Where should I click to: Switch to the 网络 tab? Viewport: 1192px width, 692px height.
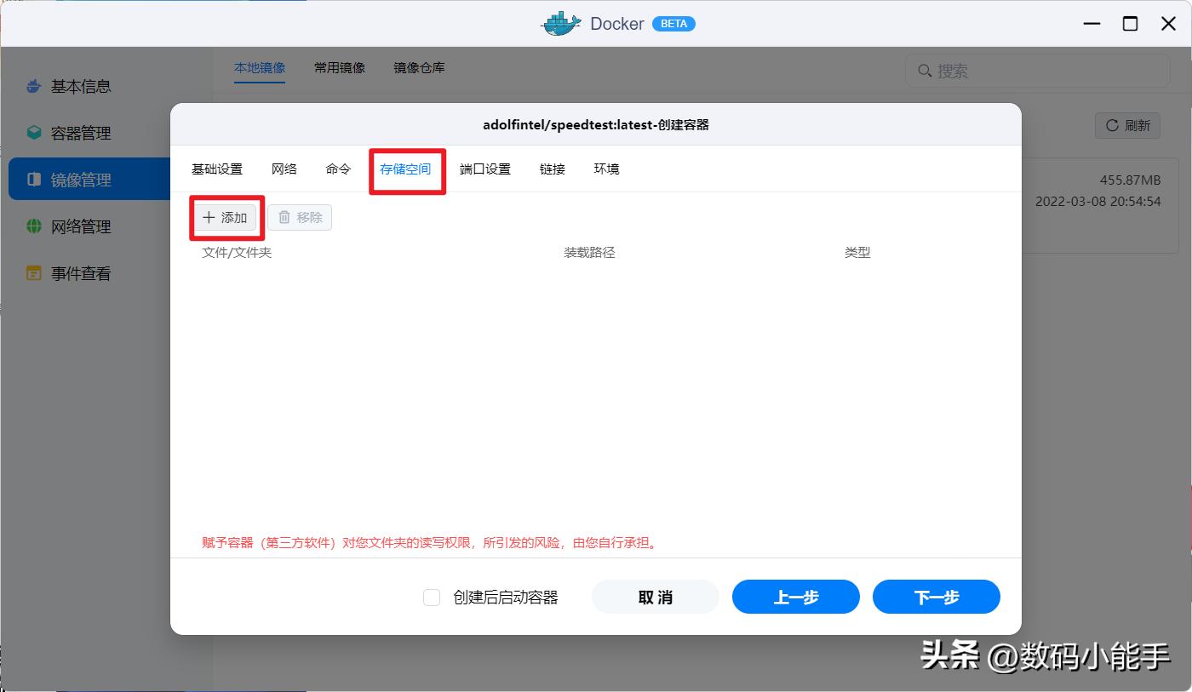[x=284, y=169]
